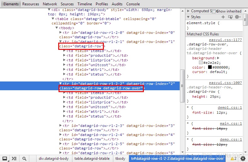This screenshot has height=162, width=248.
Task: Go to the Sources tab
Action: pos(67,4)
